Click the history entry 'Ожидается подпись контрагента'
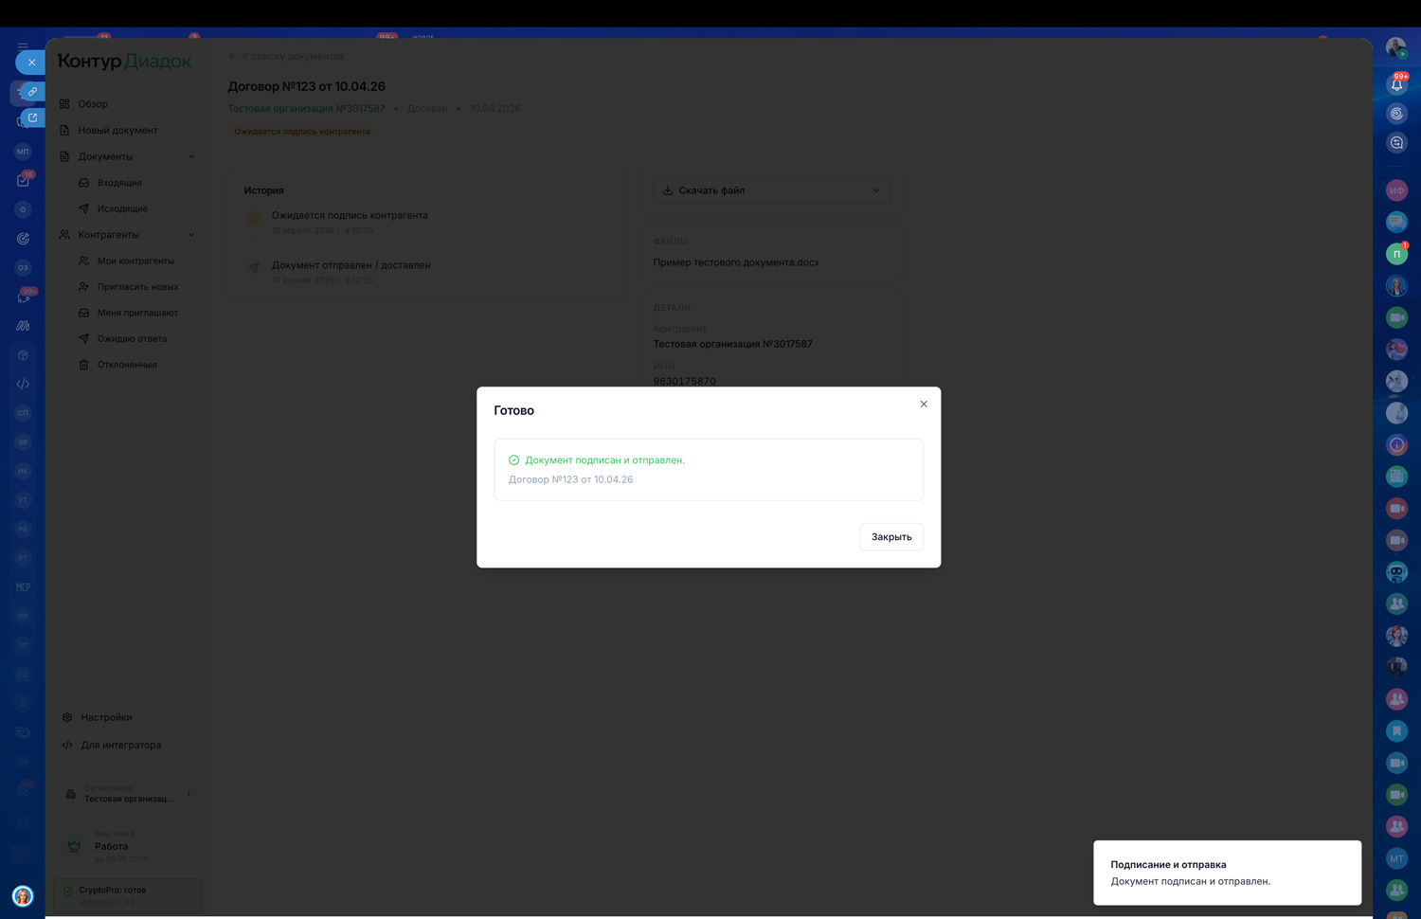The image size is (1421, 919). tap(350, 216)
